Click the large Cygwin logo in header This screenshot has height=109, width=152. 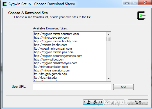click(x=141, y=15)
